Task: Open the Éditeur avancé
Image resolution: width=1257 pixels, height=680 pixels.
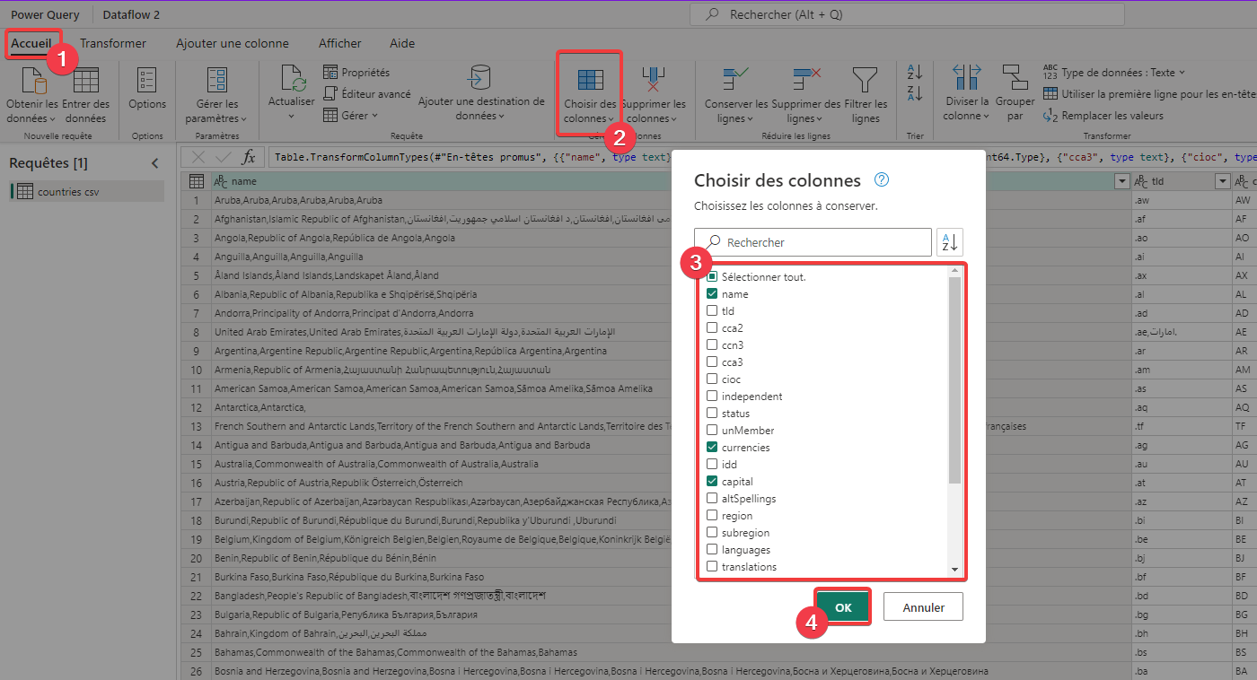Action: click(366, 94)
